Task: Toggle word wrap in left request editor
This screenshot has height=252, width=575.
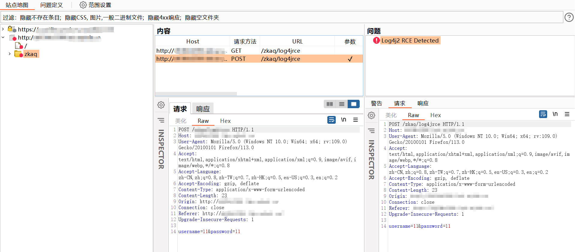Action: coord(332,120)
